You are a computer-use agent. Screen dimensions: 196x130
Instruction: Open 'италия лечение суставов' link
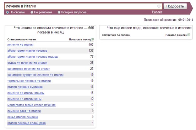coord(25,87)
